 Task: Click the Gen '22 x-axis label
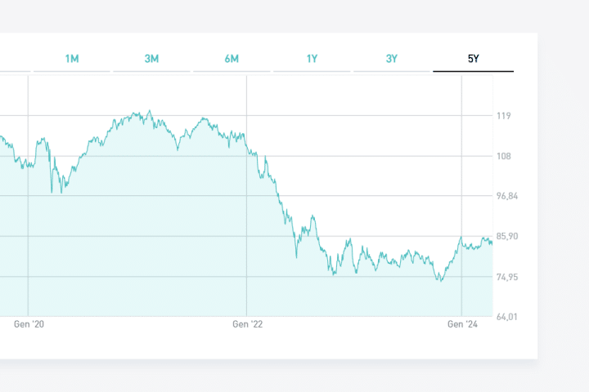[247, 324]
